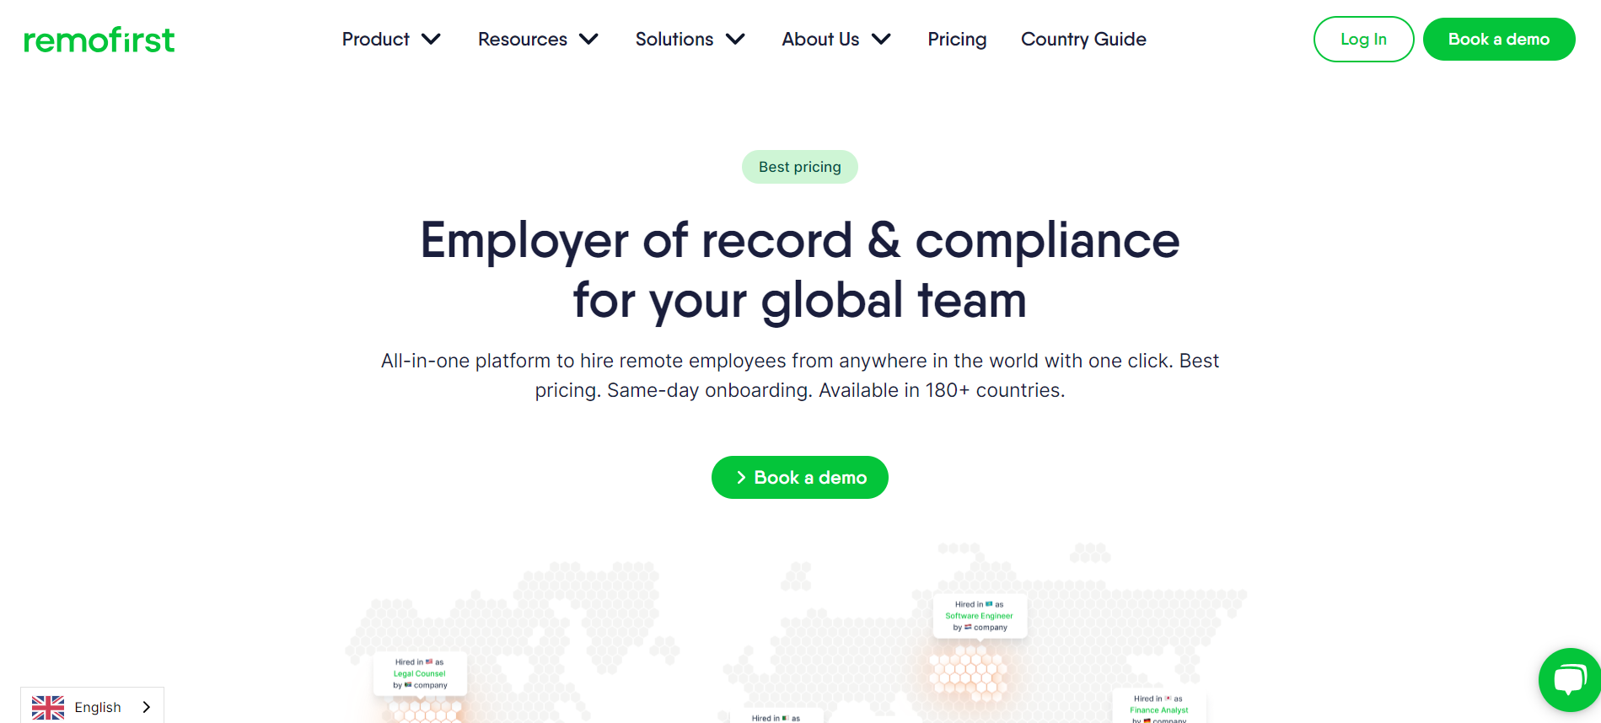The height and width of the screenshot is (723, 1601).
Task: Click the hero Book a demo button
Action: pos(800,478)
